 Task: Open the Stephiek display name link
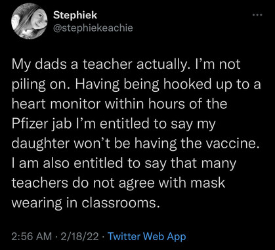(x=75, y=15)
